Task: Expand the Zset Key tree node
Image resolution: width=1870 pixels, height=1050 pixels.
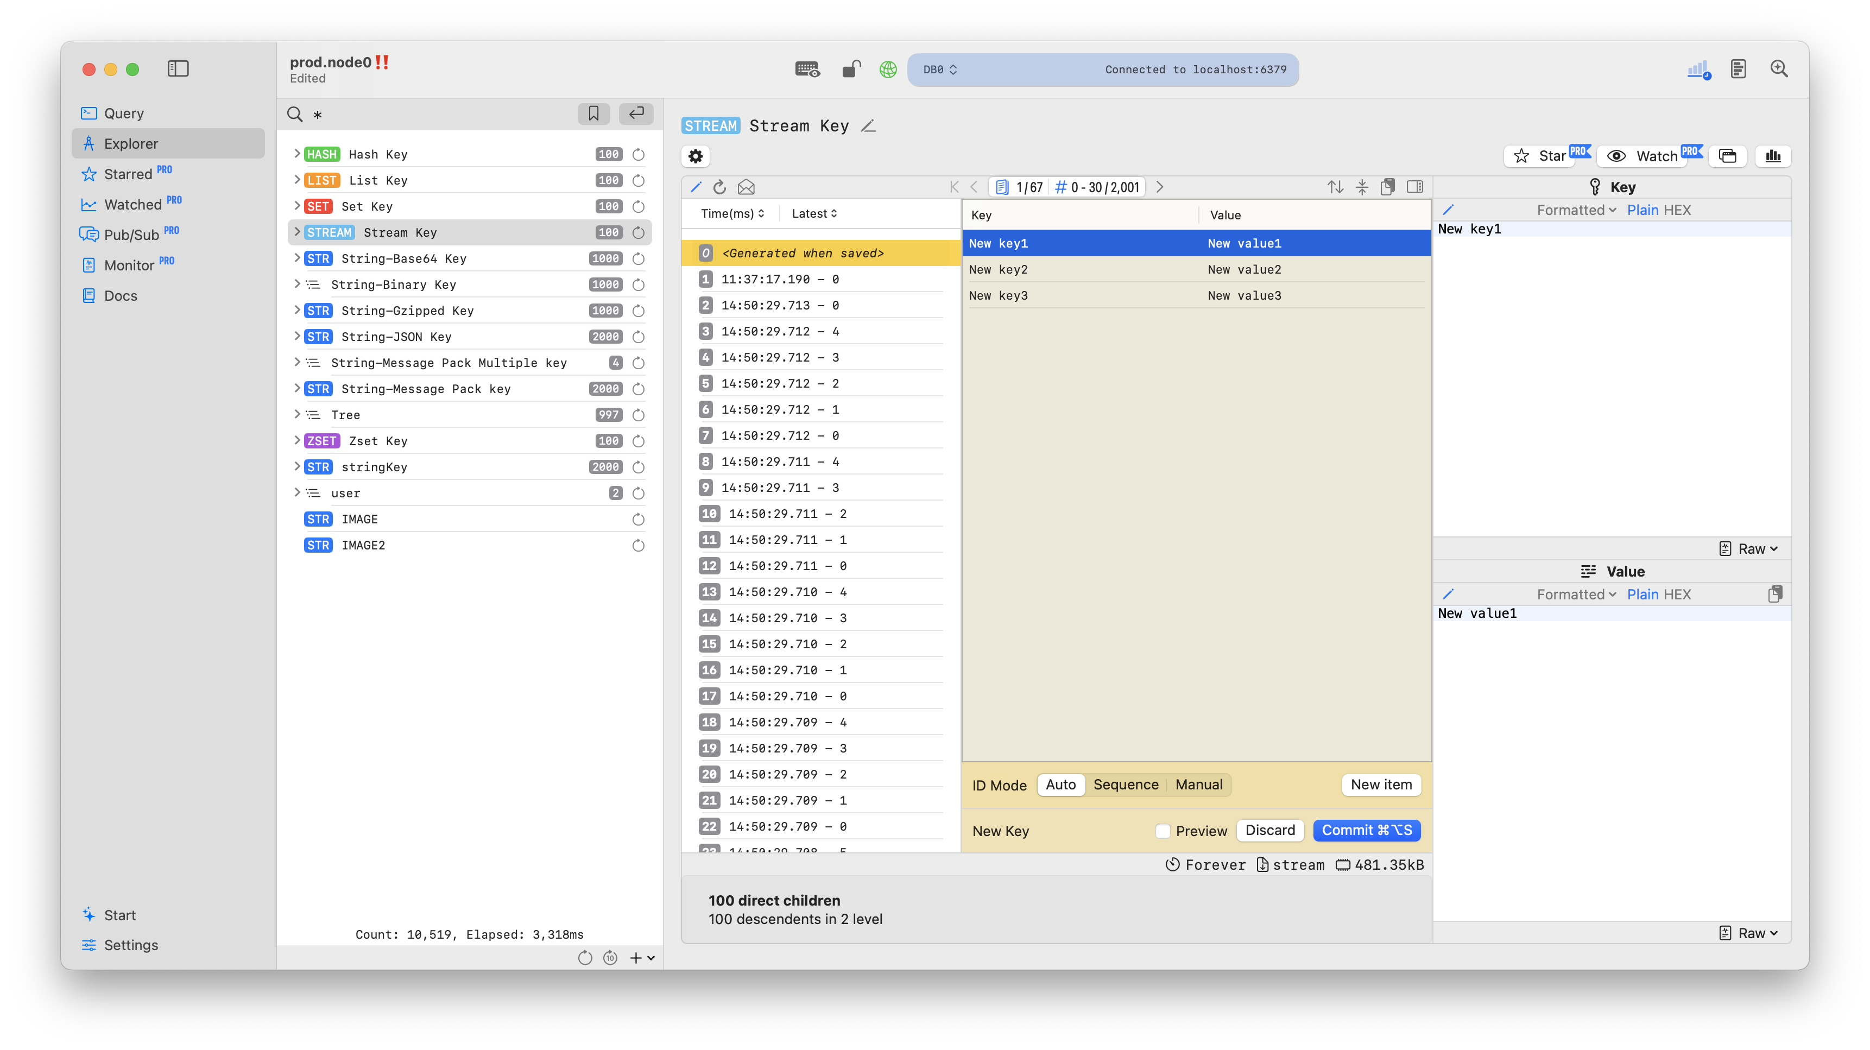Action: [x=297, y=440]
